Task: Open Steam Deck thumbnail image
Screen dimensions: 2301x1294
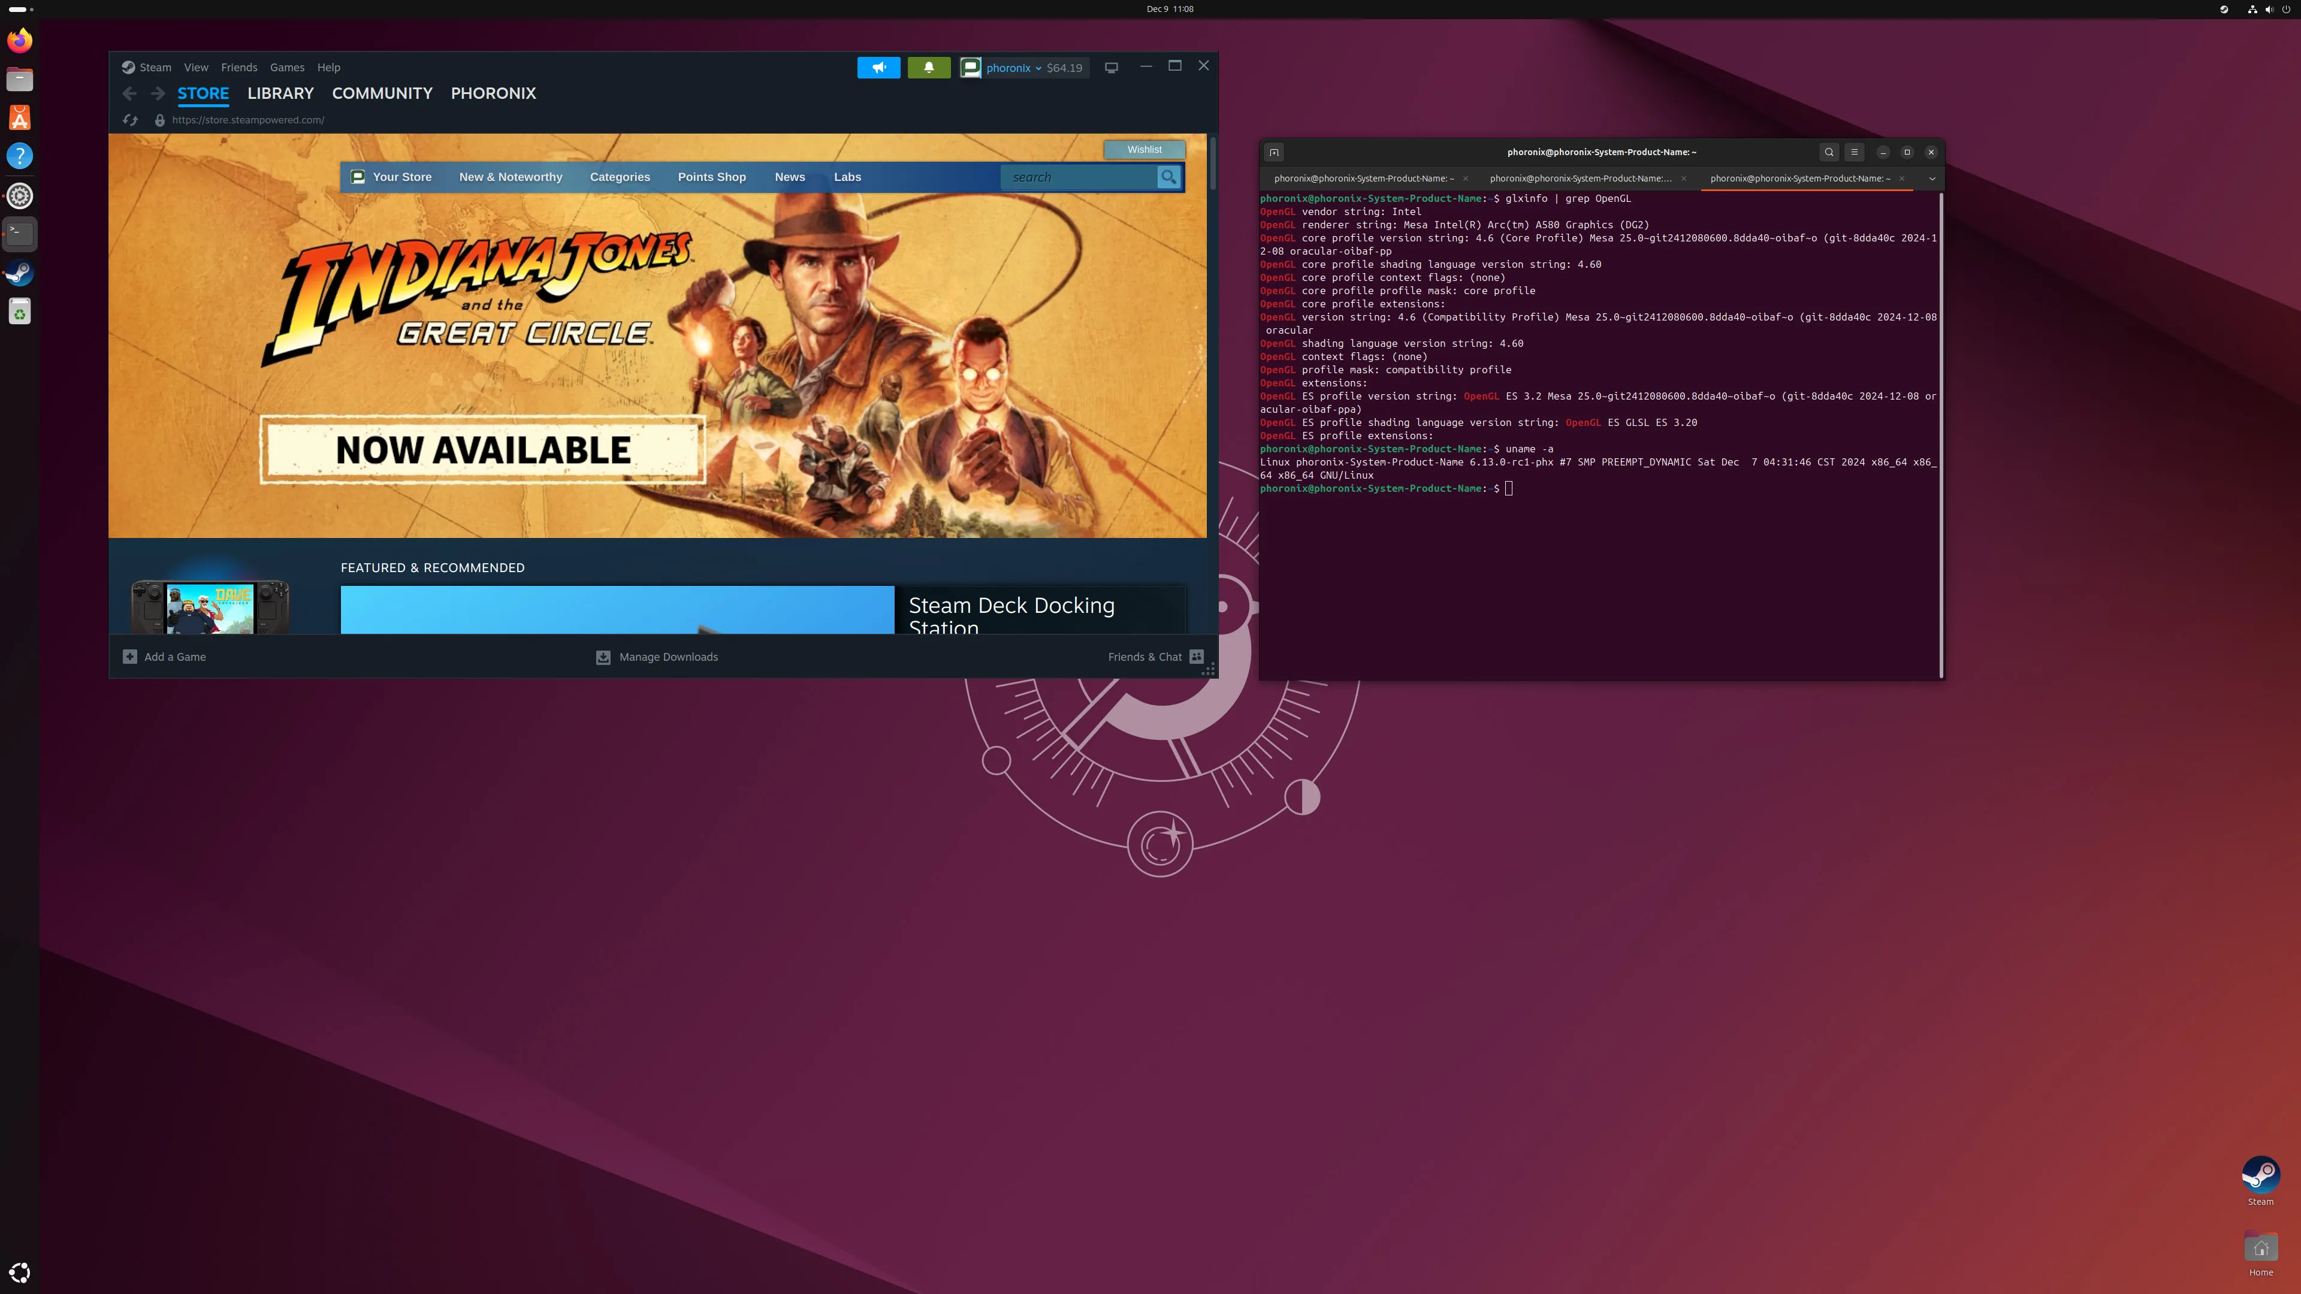Action: click(x=210, y=607)
